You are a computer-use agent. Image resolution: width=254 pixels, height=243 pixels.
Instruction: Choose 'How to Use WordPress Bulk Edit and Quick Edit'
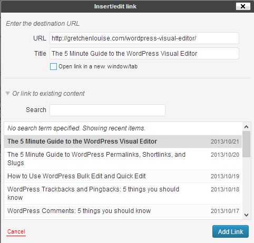coord(123,176)
